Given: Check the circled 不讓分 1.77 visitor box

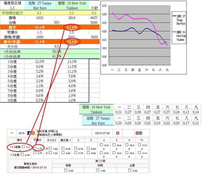Looking at the screenshot, I should pyautogui.click(x=35, y=148).
